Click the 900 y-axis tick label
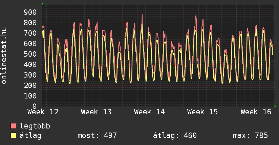This screenshot has width=279, height=145. point(30,12)
